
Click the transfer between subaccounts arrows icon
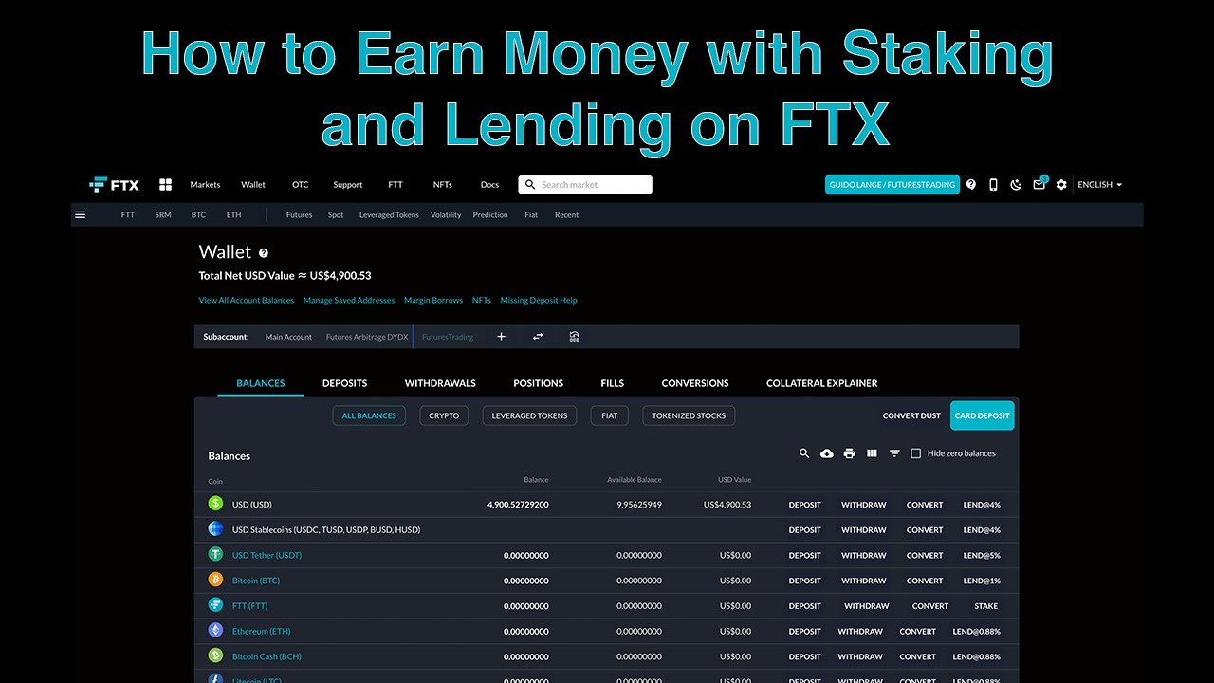[538, 337]
